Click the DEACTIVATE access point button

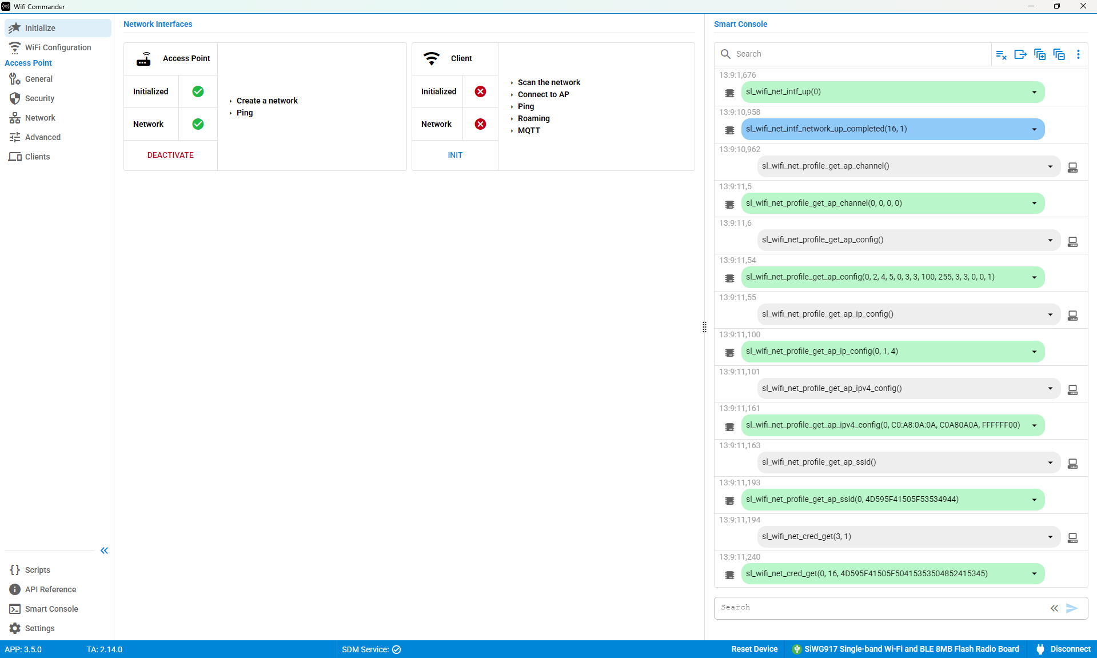click(170, 155)
